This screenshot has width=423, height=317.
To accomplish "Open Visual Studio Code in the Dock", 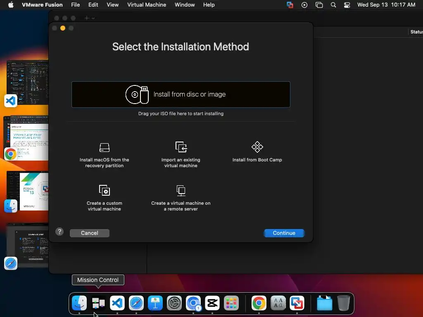I will 117,303.
